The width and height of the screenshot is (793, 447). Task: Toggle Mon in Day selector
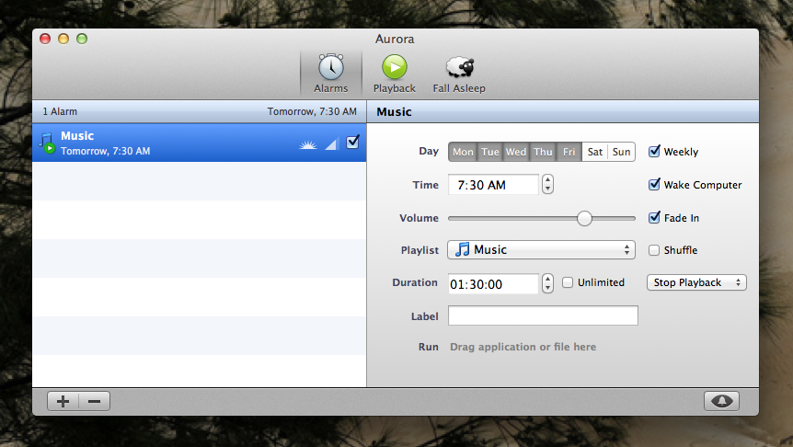[x=463, y=152]
